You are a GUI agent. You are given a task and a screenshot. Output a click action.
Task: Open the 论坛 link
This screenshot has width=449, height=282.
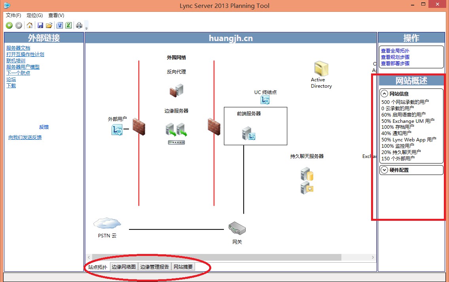tap(11, 79)
